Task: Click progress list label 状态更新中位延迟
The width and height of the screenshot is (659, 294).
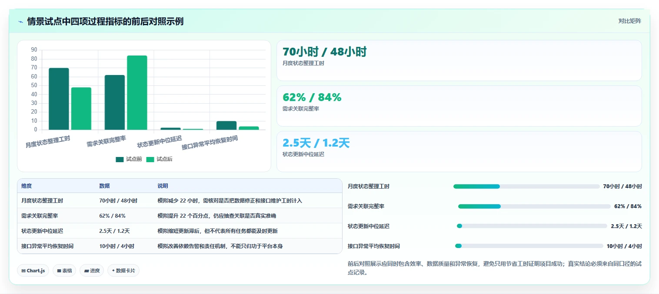Action: (369, 226)
